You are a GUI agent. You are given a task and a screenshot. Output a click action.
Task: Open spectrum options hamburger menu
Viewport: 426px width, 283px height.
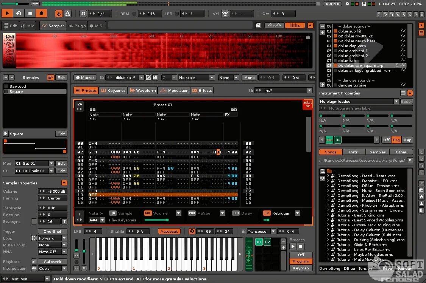click(x=308, y=37)
